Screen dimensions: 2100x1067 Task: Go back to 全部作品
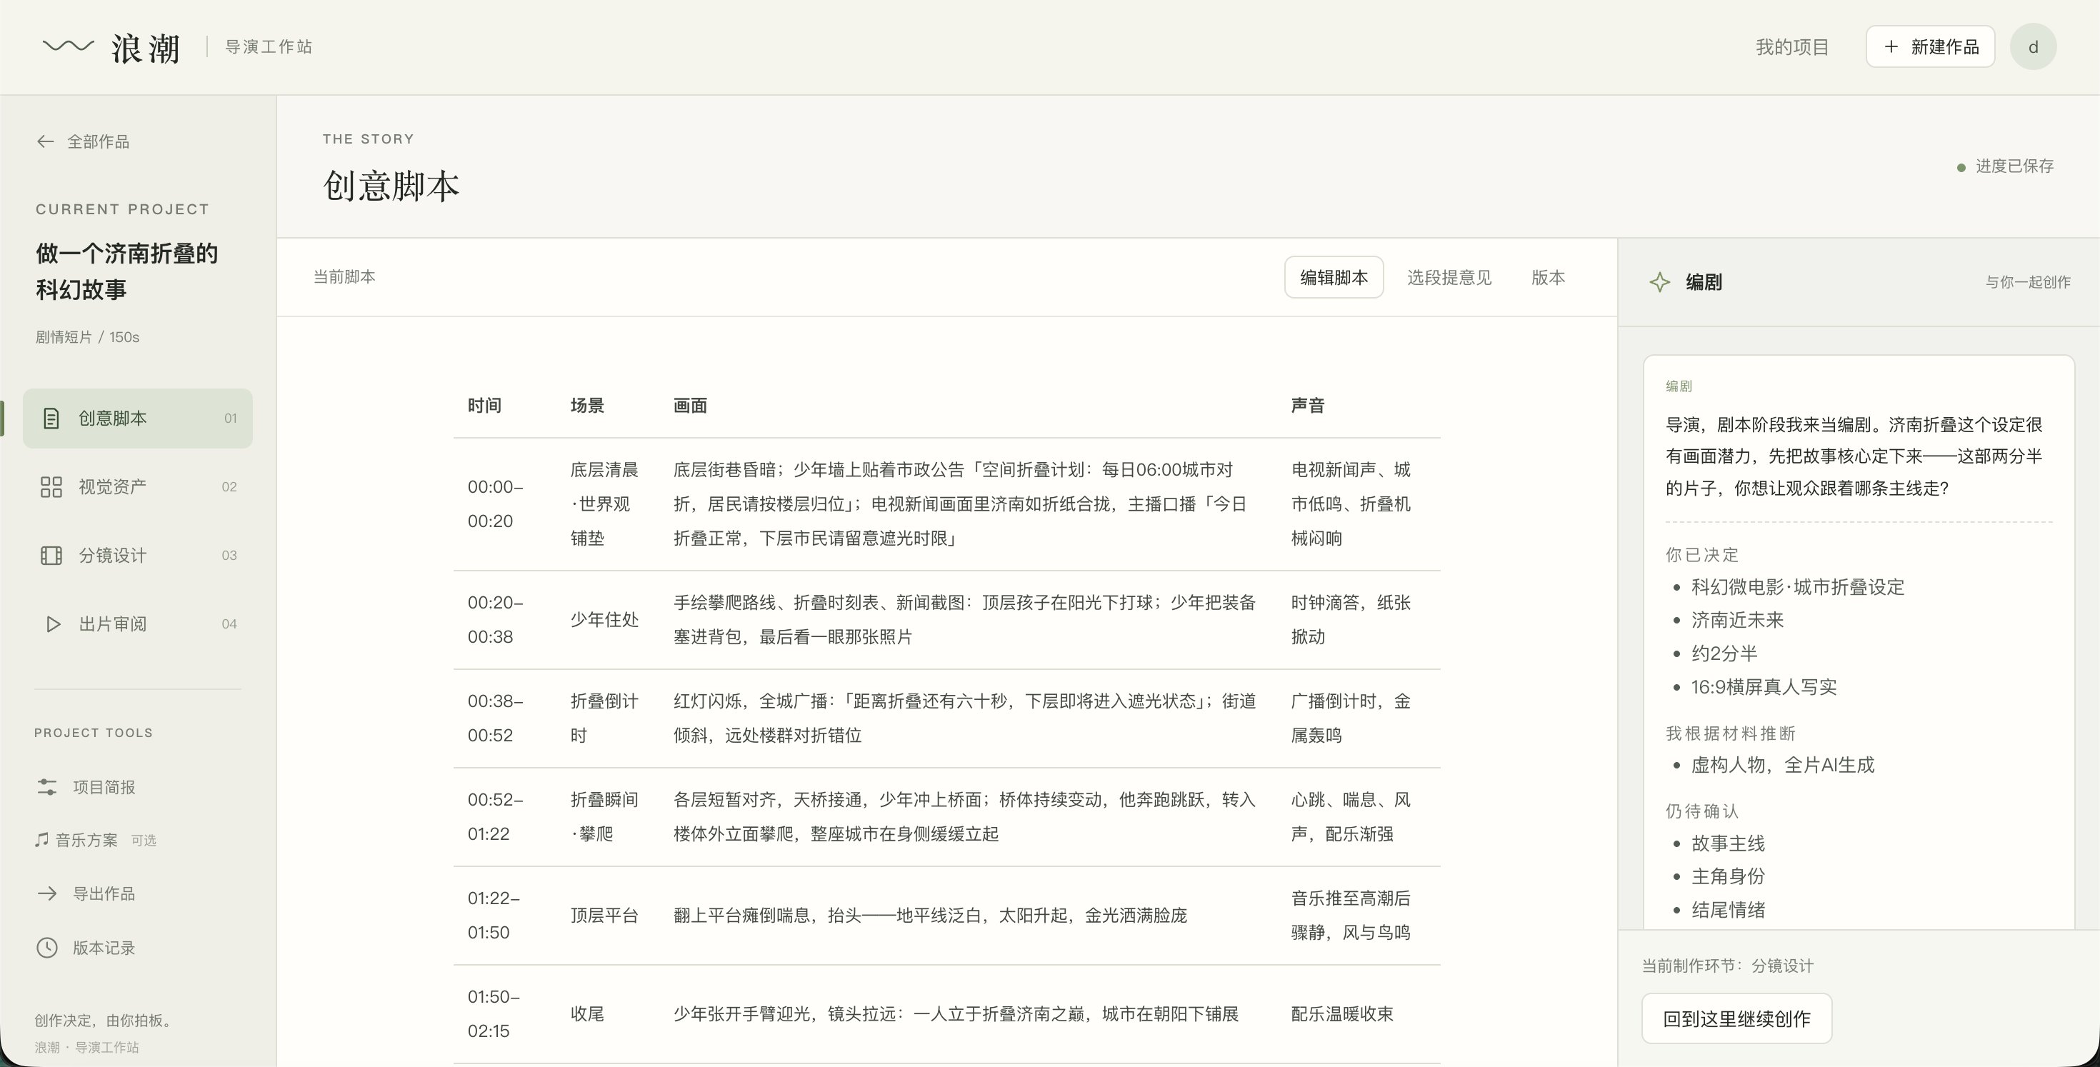click(82, 142)
